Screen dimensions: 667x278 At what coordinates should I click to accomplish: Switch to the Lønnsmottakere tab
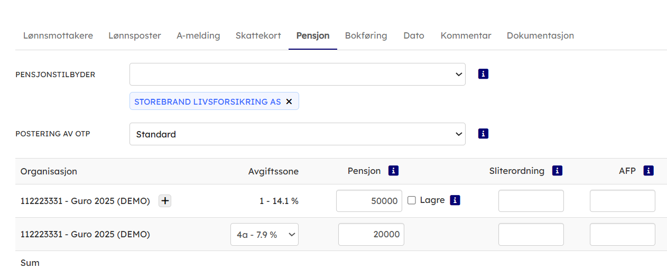tap(58, 36)
